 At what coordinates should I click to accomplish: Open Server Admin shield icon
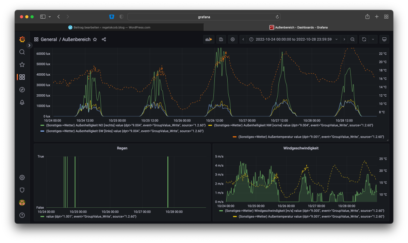(x=22, y=190)
